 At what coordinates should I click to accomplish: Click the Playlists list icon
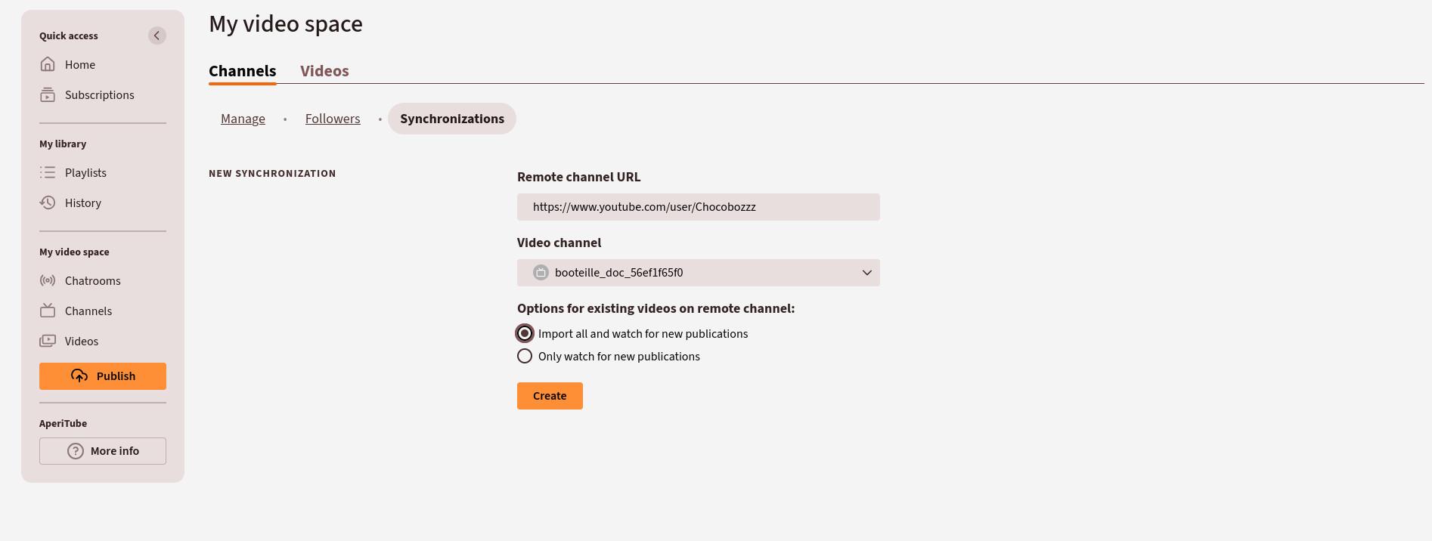(x=48, y=173)
